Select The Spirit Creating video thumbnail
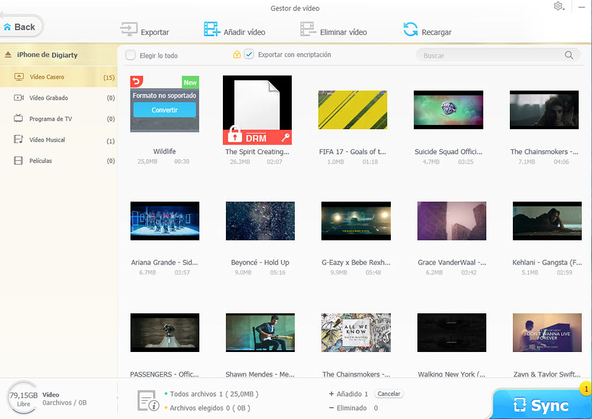The image size is (592, 419). point(257,110)
